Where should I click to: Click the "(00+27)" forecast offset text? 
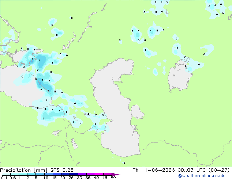(219, 170)
